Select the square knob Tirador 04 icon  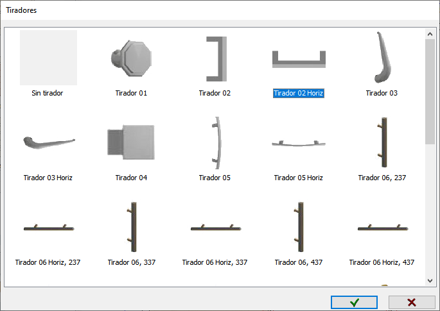(x=131, y=142)
